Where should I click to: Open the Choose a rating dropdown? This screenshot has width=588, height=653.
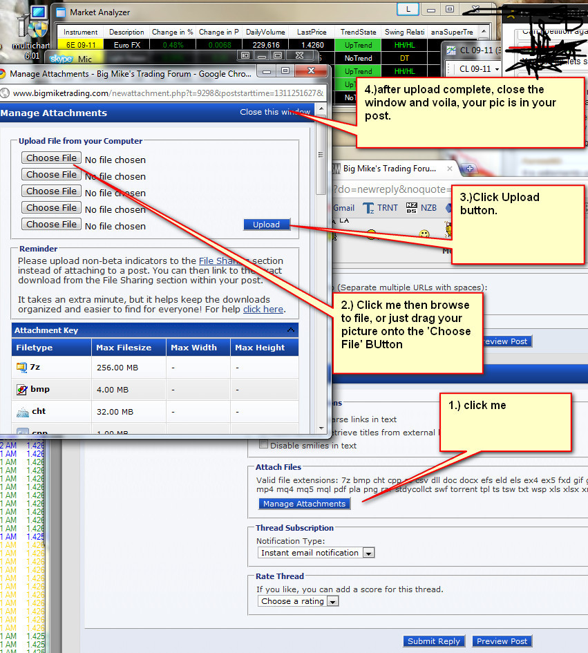click(298, 601)
